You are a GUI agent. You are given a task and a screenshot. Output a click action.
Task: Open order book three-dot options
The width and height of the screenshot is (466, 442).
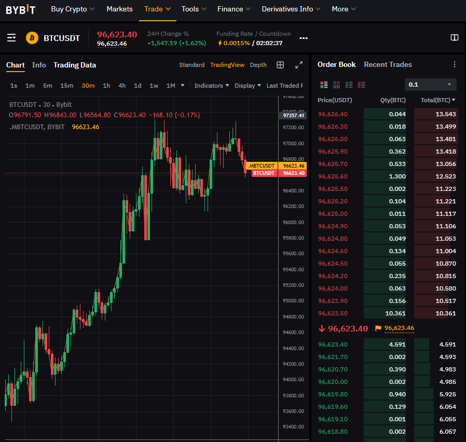(454, 64)
